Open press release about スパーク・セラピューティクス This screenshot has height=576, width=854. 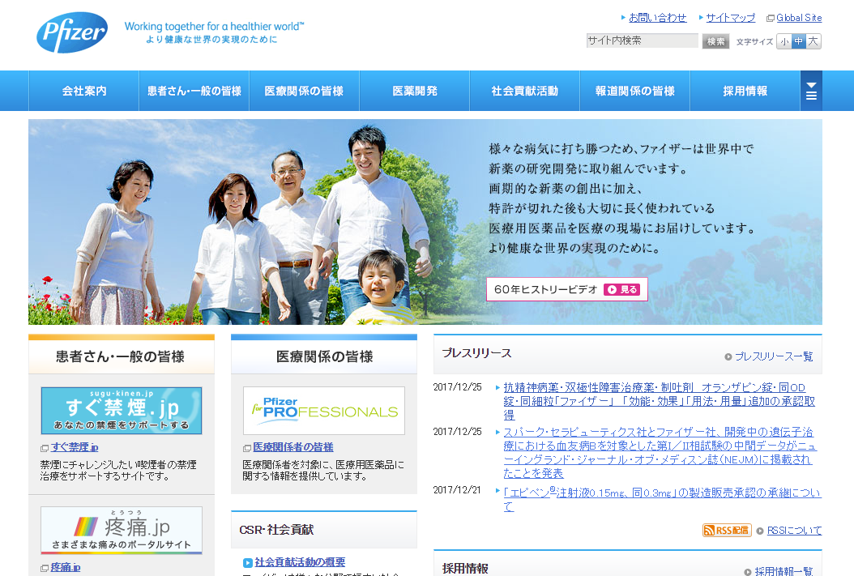660,452
